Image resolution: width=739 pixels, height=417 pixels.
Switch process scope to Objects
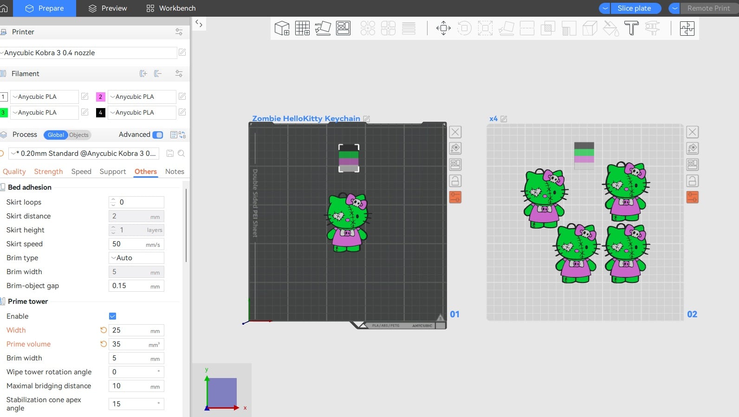[79, 135]
